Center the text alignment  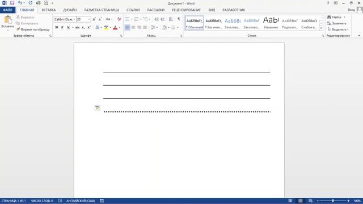pyautogui.click(x=133, y=27)
